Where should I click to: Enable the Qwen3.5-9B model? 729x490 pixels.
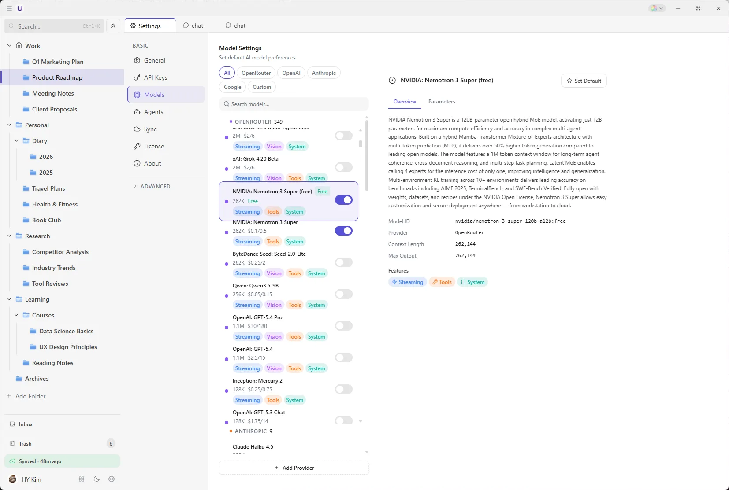pos(344,294)
